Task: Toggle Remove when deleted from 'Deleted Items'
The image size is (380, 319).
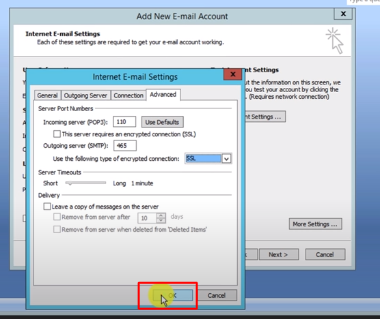Action: [57, 229]
